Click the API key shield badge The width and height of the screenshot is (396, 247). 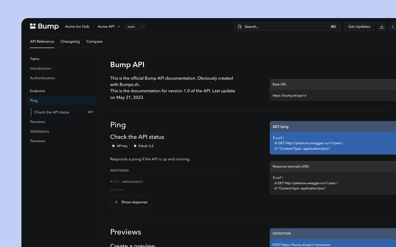(120, 146)
